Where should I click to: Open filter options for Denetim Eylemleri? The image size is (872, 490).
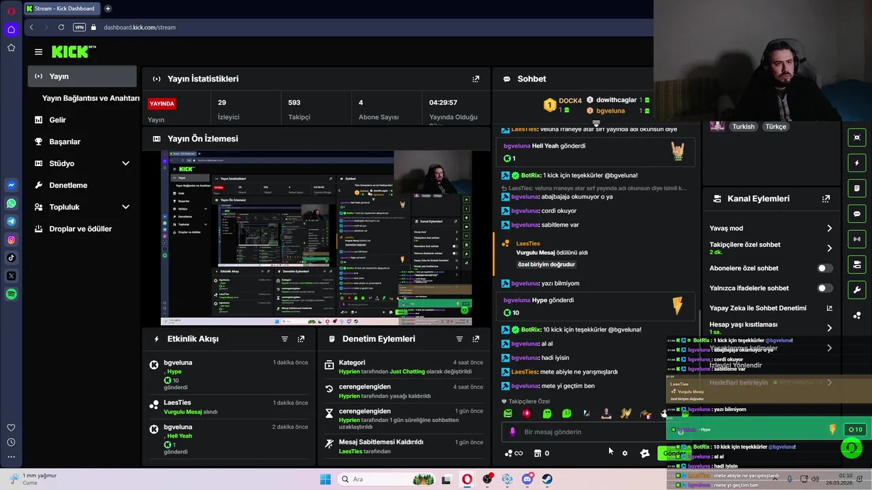(x=459, y=339)
